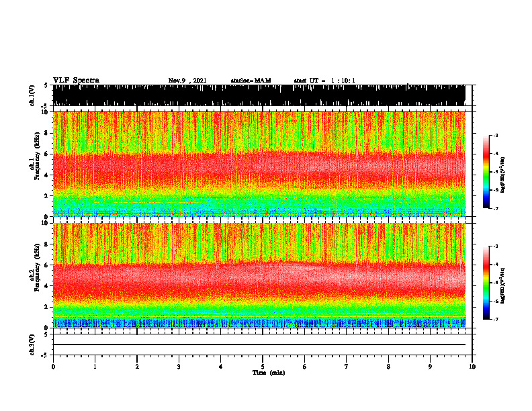Click the "-3" label on ch.1 color bar
This screenshot has width=532, height=411.
coord(496,136)
